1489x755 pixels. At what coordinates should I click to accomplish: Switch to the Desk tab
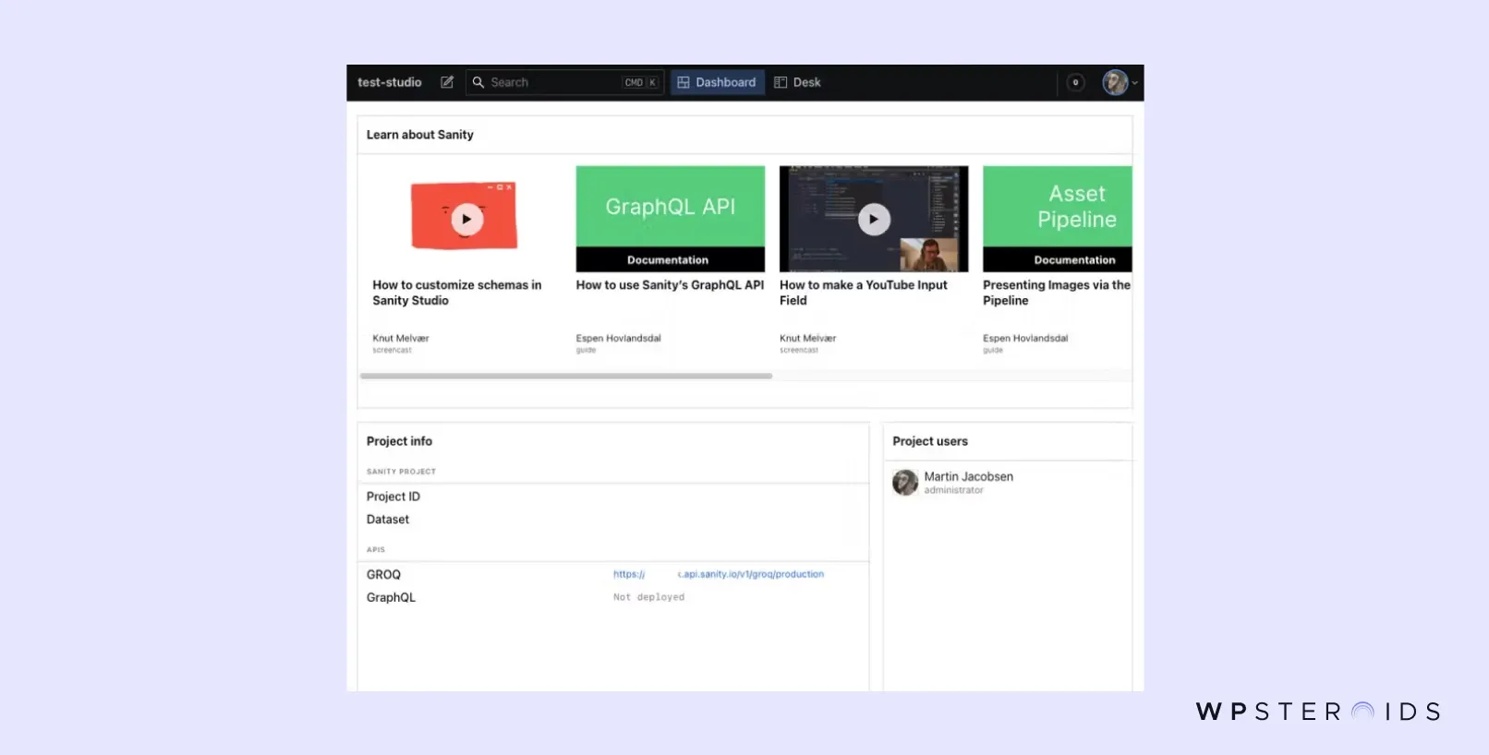point(797,82)
